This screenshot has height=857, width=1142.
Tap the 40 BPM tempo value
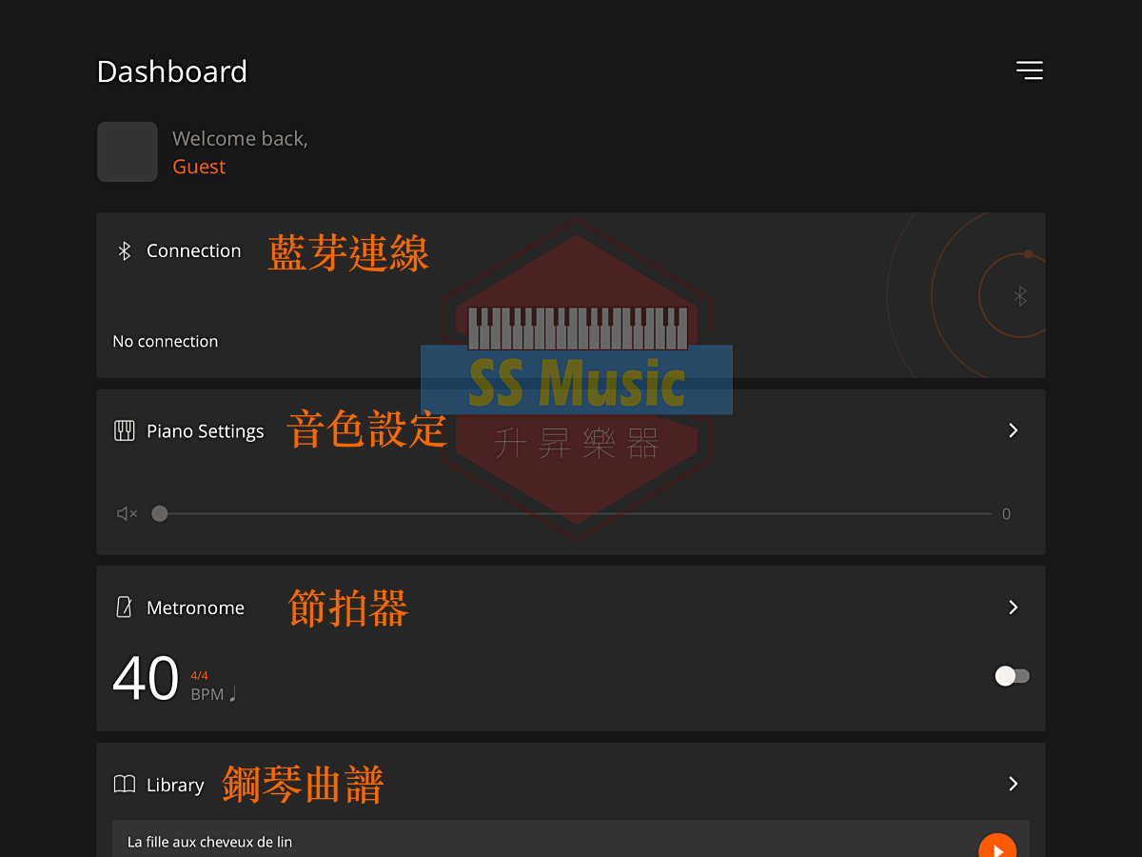pyautogui.click(x=146, y=678)
